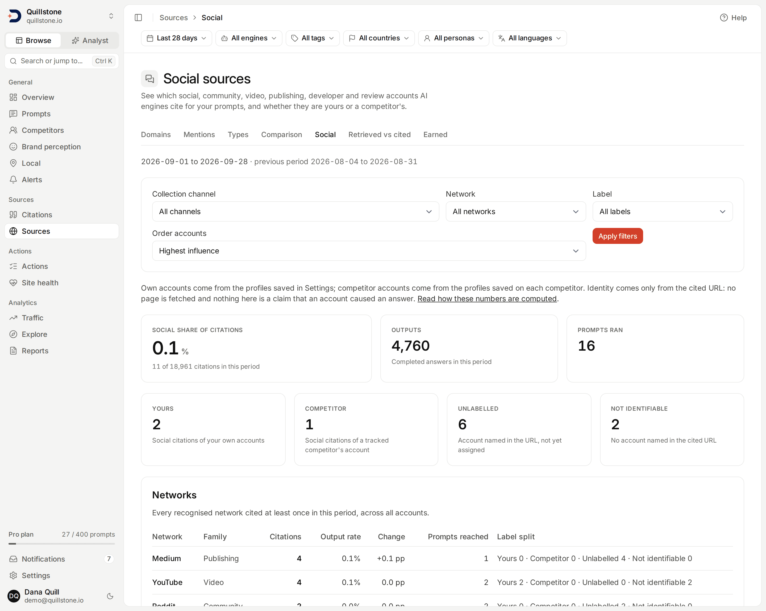Open Brand perception page

click(x=62, y=147)
